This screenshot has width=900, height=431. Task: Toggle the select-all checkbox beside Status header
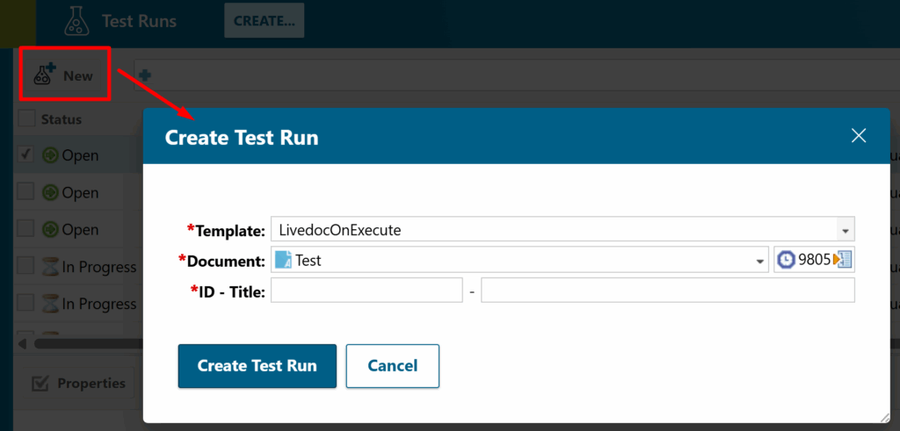coord(26,119)
